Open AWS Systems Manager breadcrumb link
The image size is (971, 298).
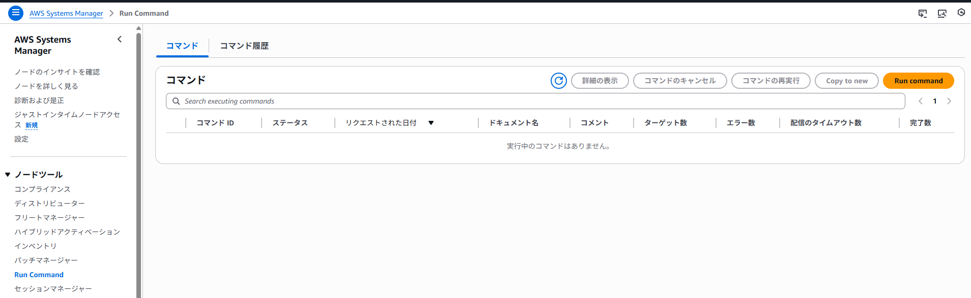tap(66, 13)
